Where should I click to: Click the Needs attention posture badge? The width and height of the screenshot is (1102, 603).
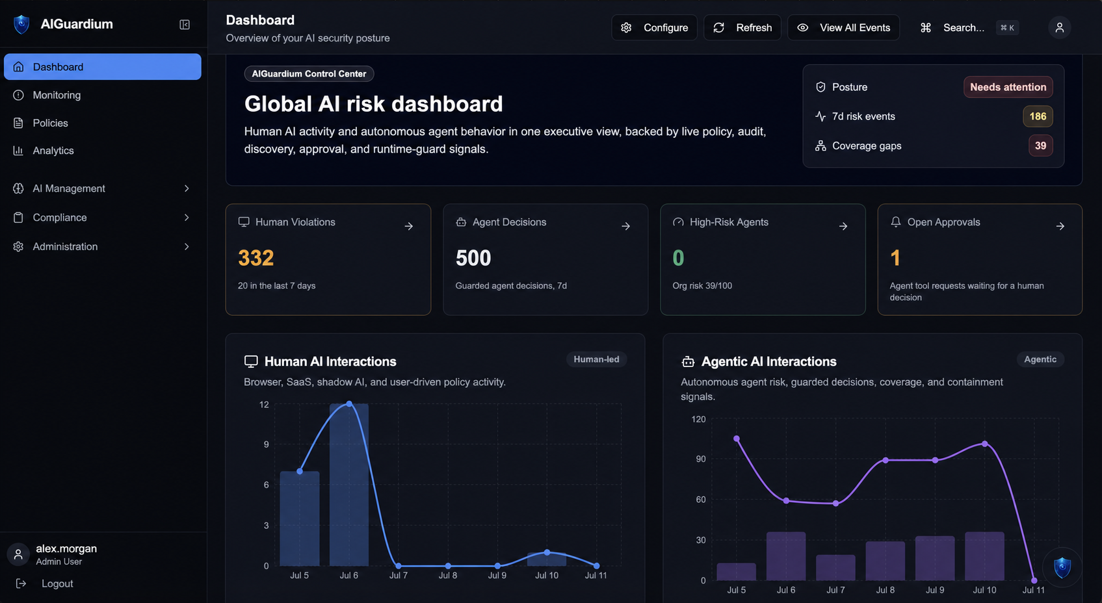pos(1008,87)
